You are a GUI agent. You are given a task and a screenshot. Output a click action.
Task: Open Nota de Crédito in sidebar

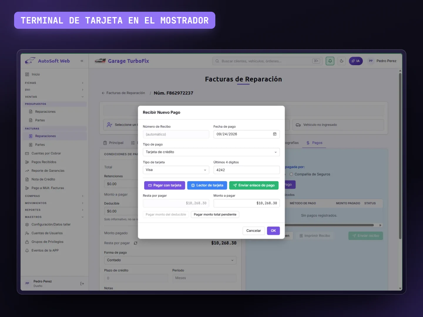(54, 179)
